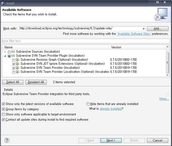The height and width of the screenshot is (146, 172).
Task: Expand the Subversive Sources tree node
Action: (5, 52)
